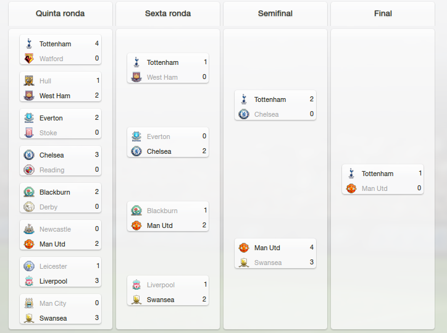Click the Reading crest icon
Viewport: 447px width, 333px height.
pos(29,170)
